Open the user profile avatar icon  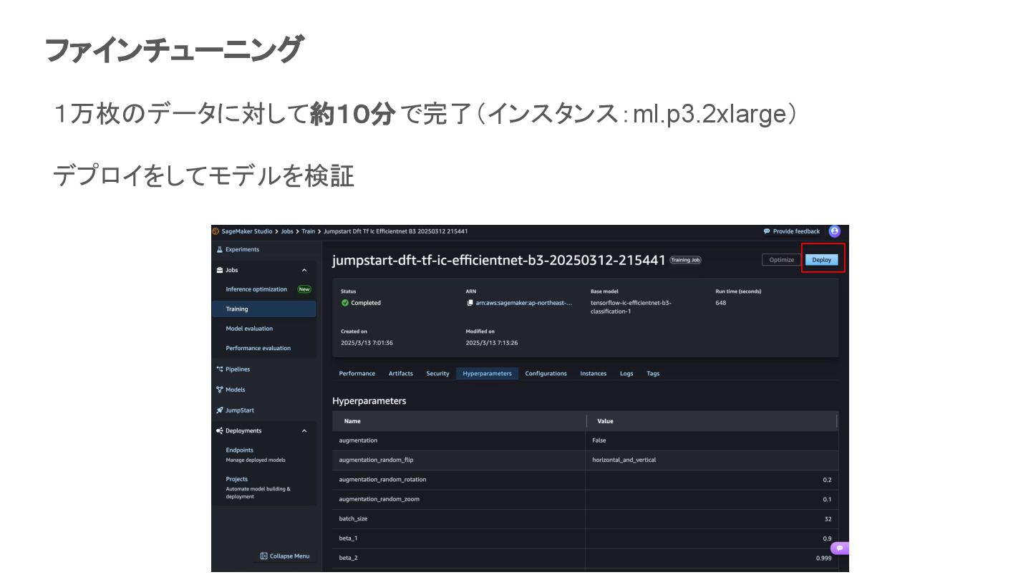pos(835,231)
